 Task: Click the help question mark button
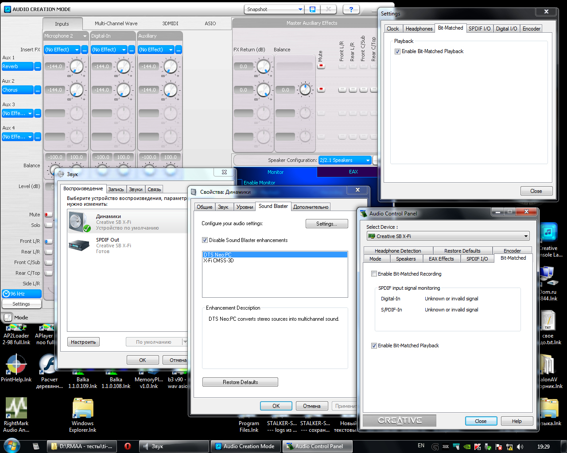(x=351, y=9)
